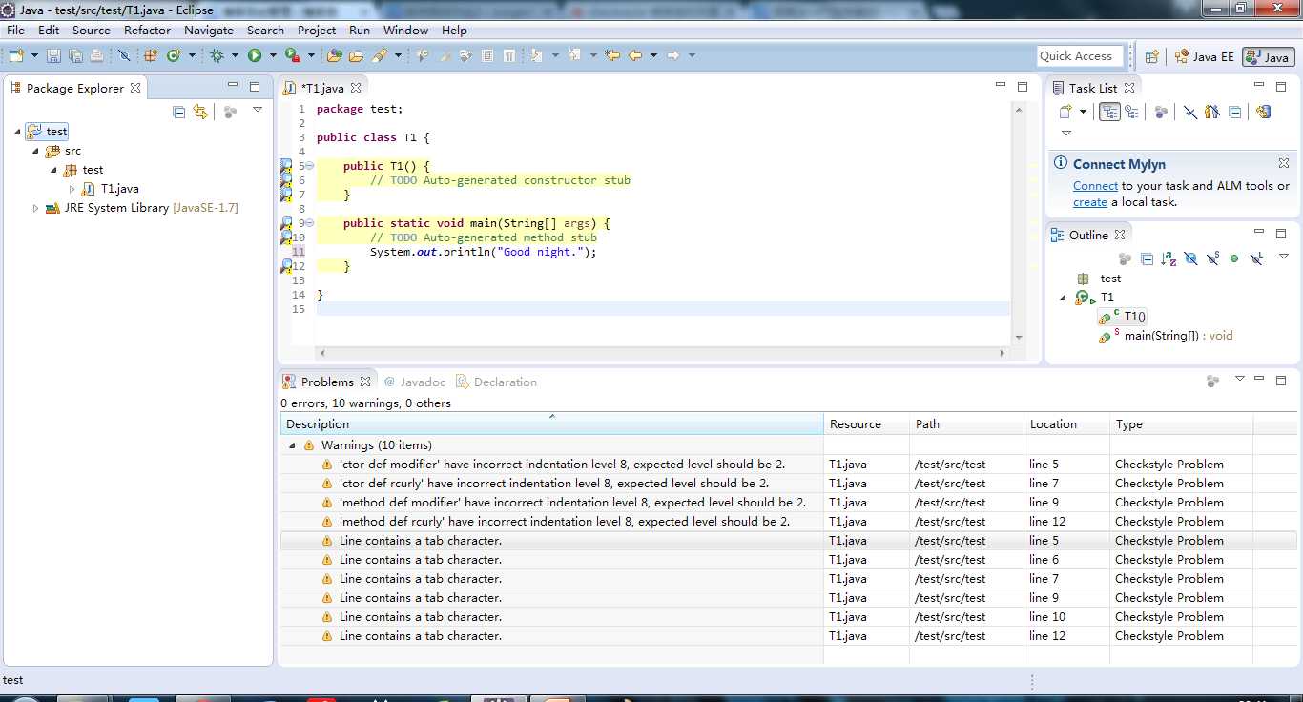Click Collapse All icon in Task List
This screenshot has width=1303, height=702.
point(1235,112)
